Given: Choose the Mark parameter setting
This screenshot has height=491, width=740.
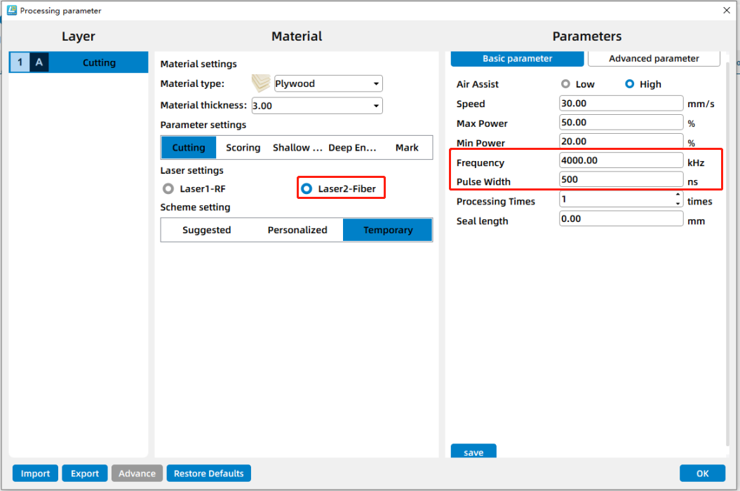Looking at the screenshot, I should [407, 148].
